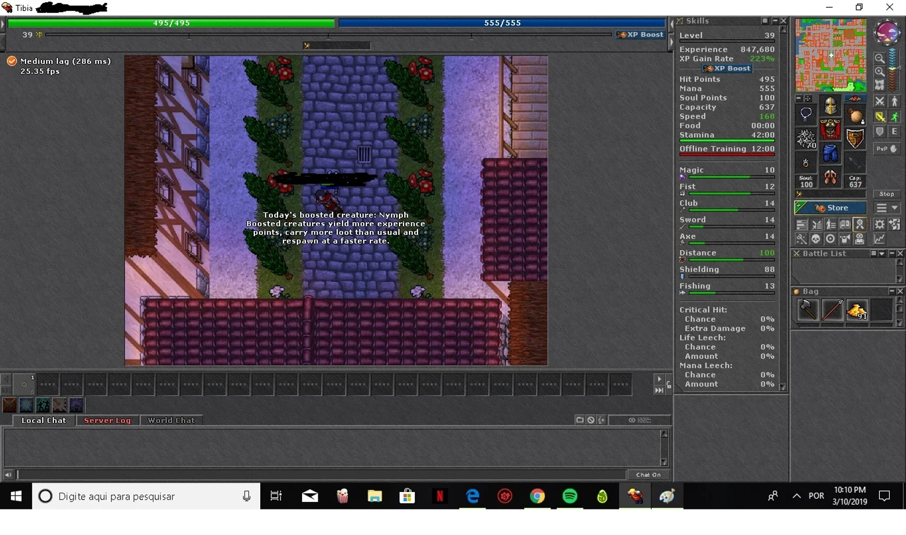
Task: Open the Store
Action: click(831, 208)
